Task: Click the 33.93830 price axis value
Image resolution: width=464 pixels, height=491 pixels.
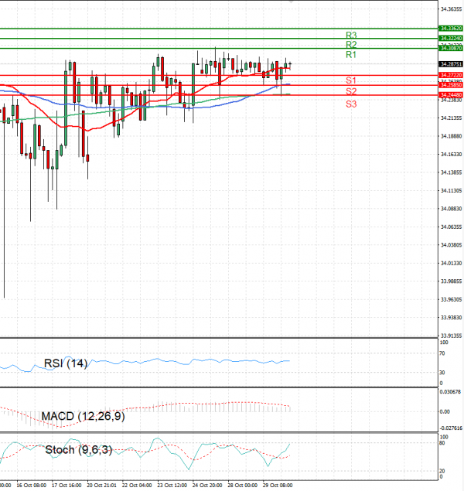Action: (451, 318)
